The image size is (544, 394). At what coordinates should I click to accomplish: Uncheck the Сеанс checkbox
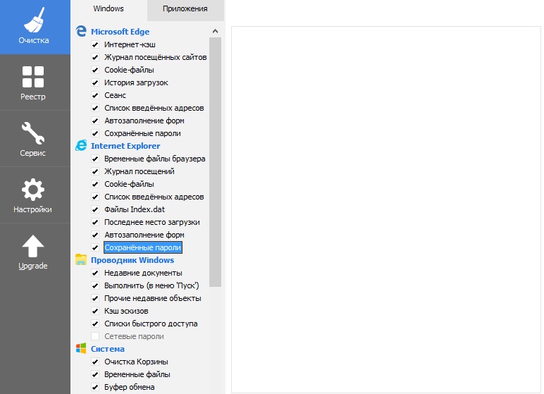tap(95, 95)
